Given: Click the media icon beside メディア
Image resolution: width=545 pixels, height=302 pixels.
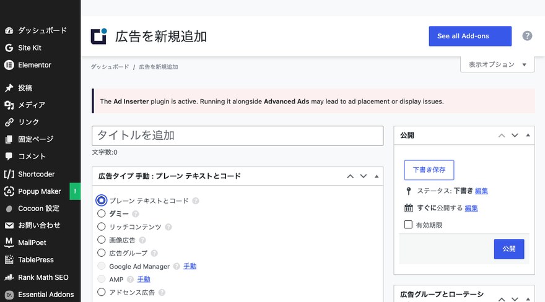Looking at the screenshot, I should pyautogui.click(x=9, y=105).
